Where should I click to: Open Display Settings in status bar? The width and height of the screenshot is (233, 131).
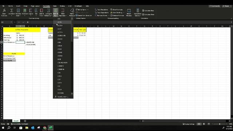point(189,124)
